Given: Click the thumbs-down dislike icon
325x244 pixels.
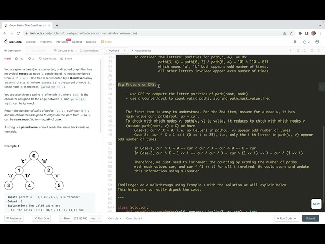Looking at the screenshot, I should [31, 59].
